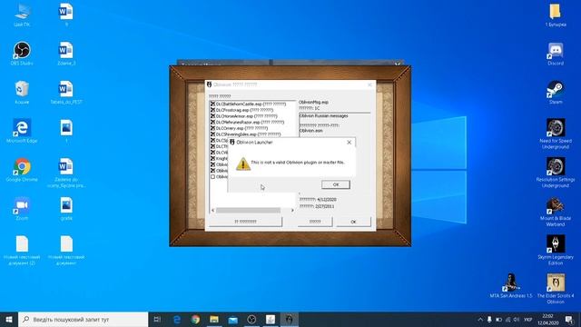Viewport: 581px width, 327px height.
Task: Click the УКР language indicator
Action: [528, 319]
